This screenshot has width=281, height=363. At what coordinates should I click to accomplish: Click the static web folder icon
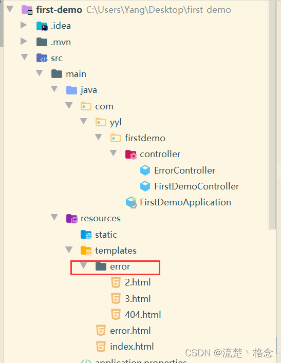coord(86,235)
